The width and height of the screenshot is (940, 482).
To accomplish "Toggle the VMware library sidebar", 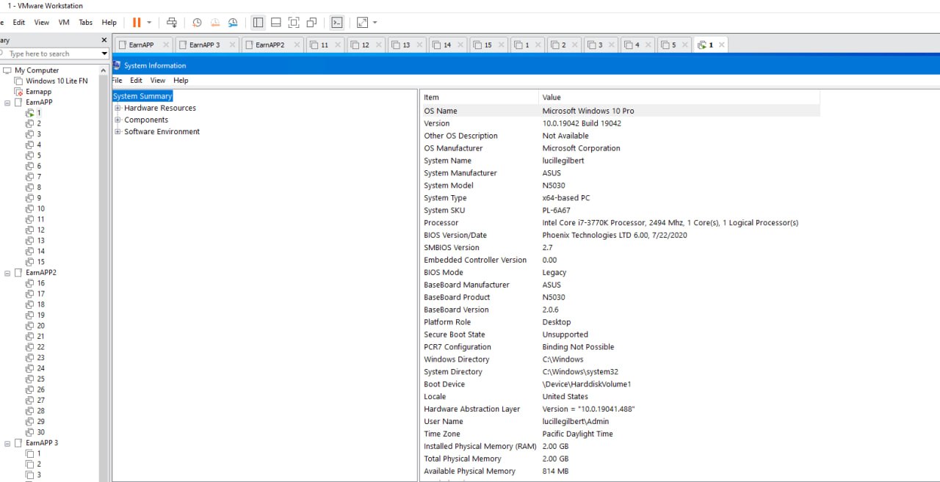I will pos(258,22).
